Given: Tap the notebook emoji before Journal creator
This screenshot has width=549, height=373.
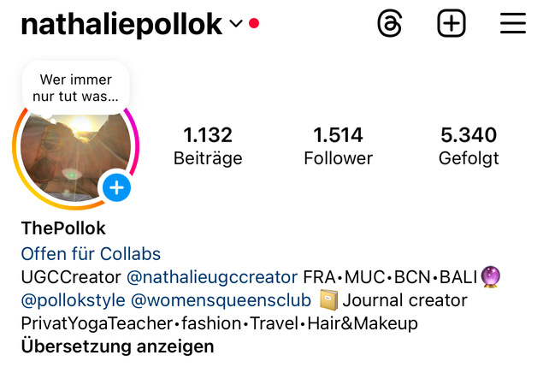Looking at the screenshot, I should [328, 300].
